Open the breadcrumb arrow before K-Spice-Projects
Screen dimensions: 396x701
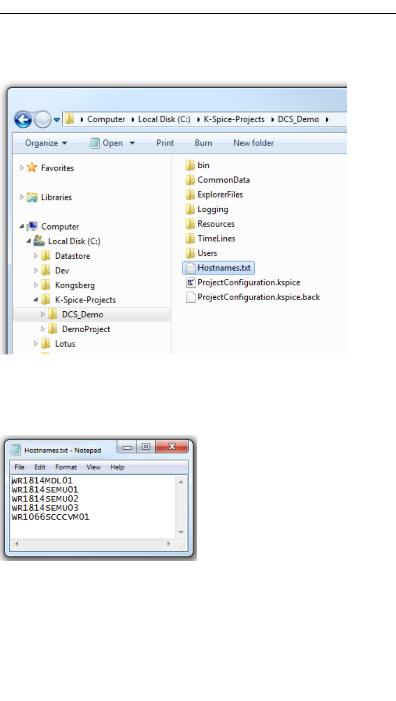pos(198,120)
